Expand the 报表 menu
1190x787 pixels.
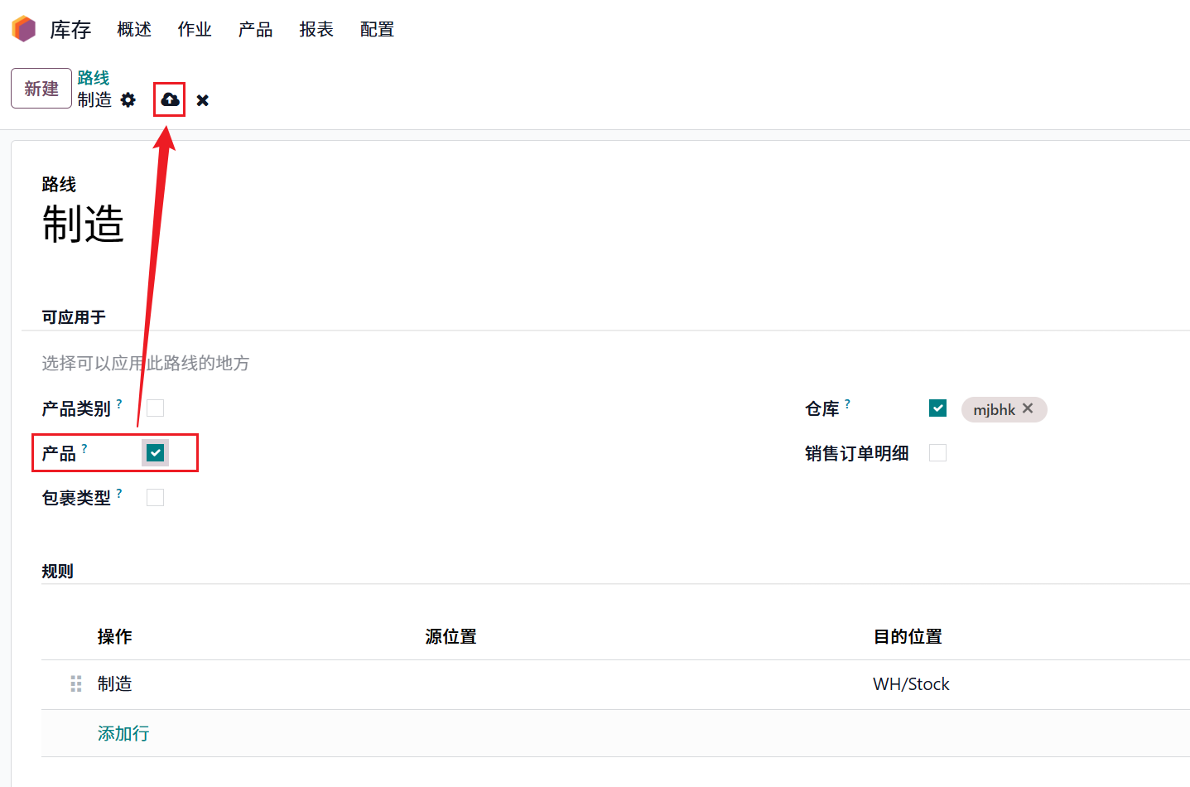[316, 30]
